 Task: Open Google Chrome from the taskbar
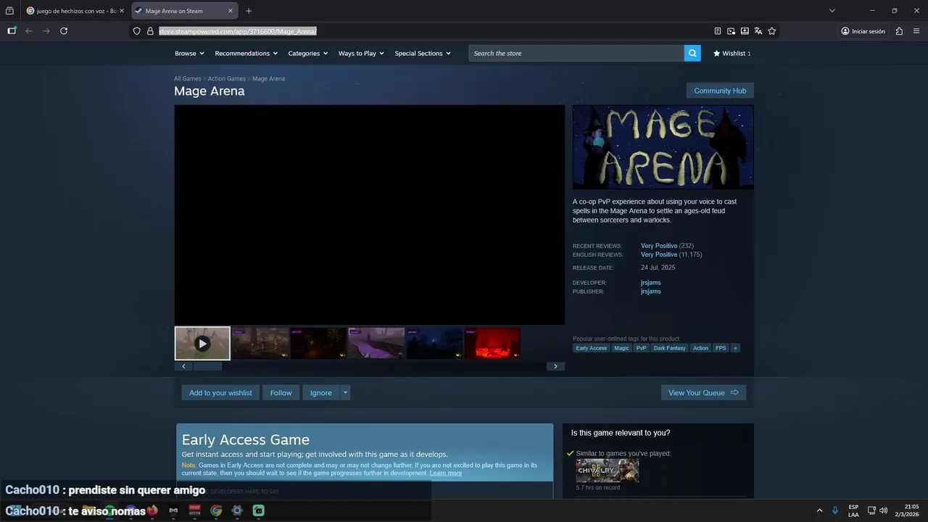(x=216, y=510)
